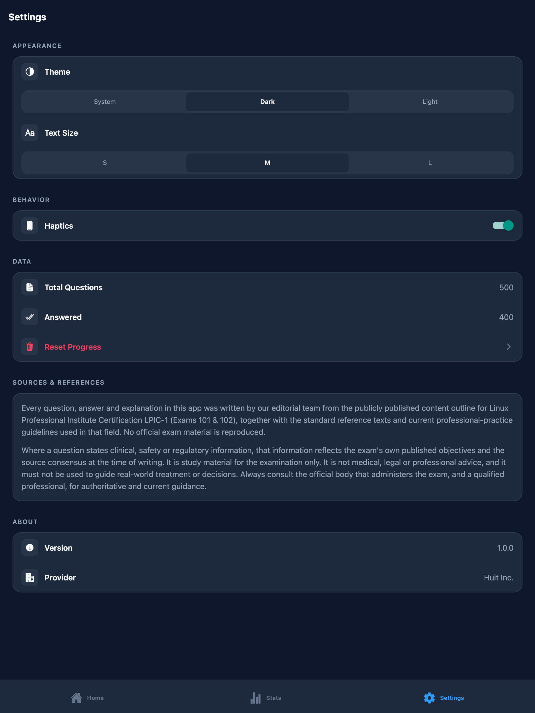Viewport: 535px width, 713px height.
Task: Click the Provider building icon
Action: (30, 577)
